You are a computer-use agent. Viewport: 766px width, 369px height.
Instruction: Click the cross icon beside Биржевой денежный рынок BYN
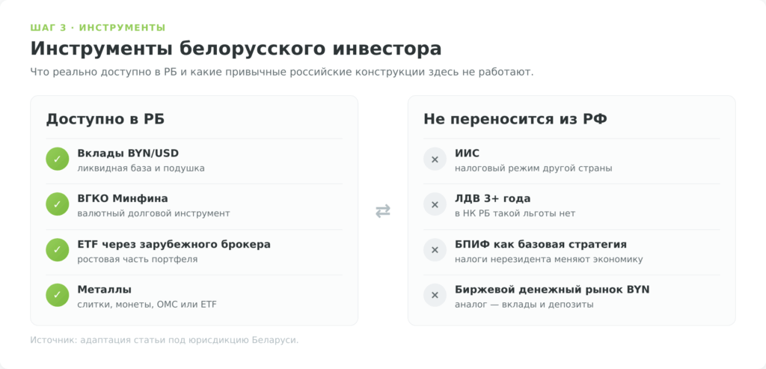click(x=435, y=295)
